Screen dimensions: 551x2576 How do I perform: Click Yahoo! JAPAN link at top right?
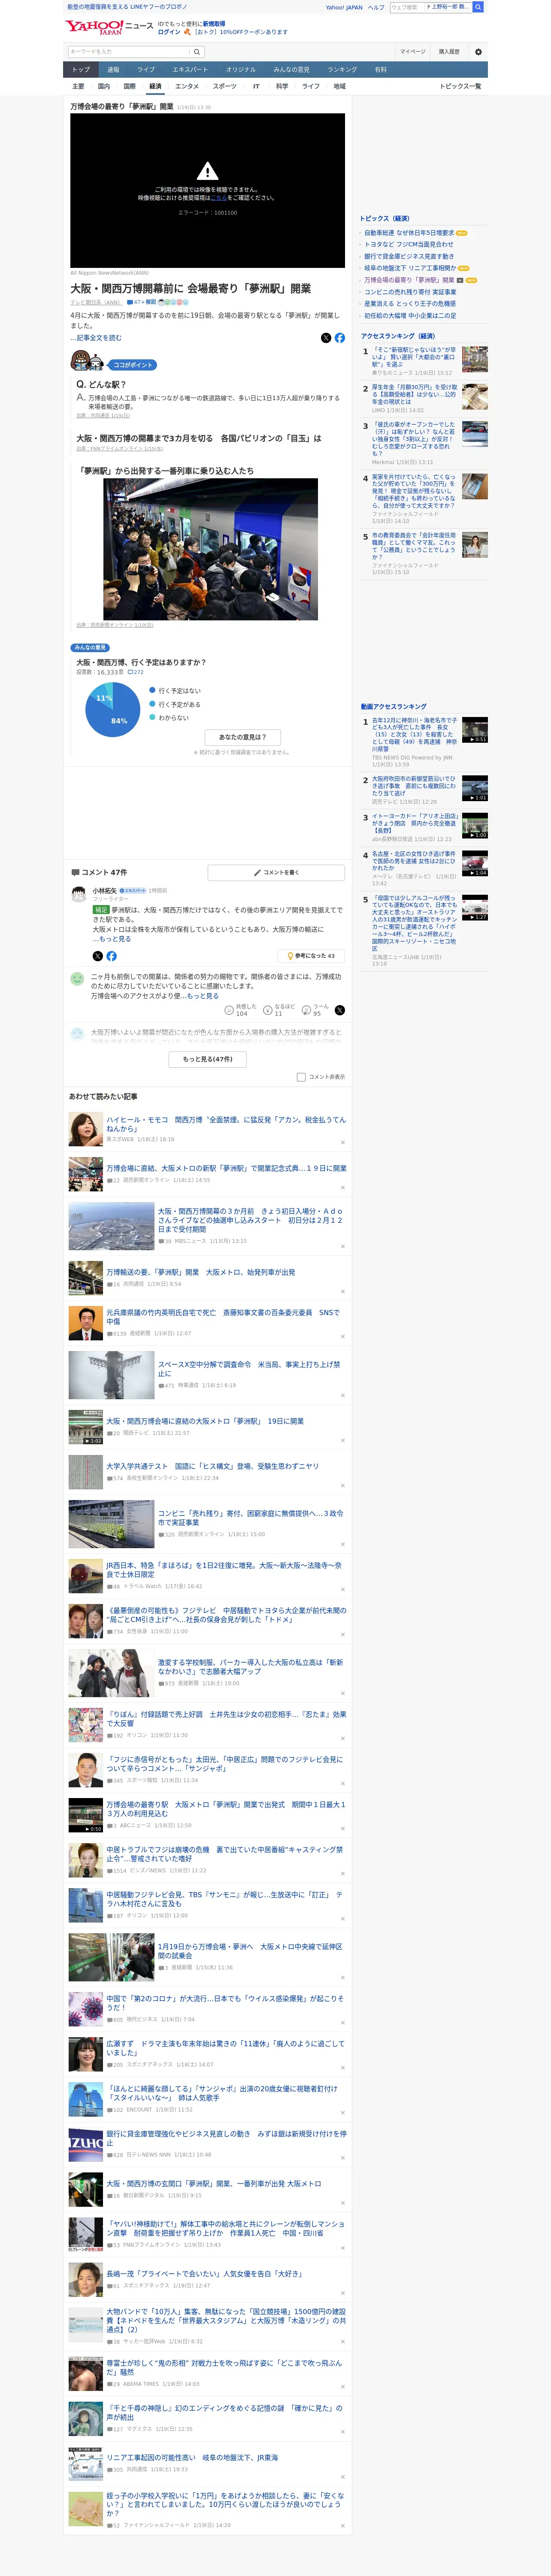coord(344,7)
